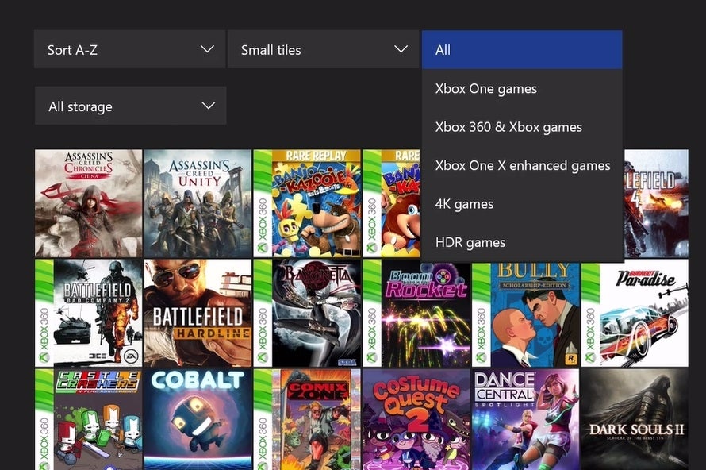Select Bully Scholarship Edition tile

526,314
